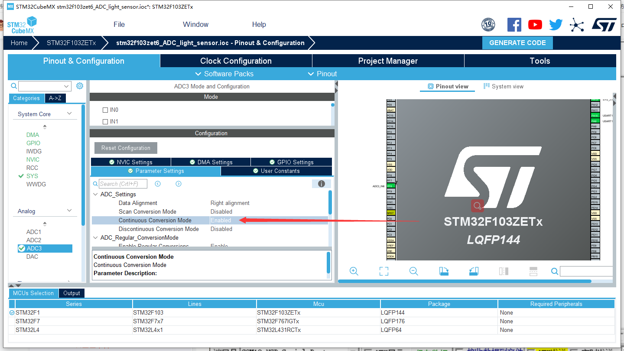Screen dimensions: 624x351
Task: Toggle horizontal split view icon
Action: [x=533, y=271]
